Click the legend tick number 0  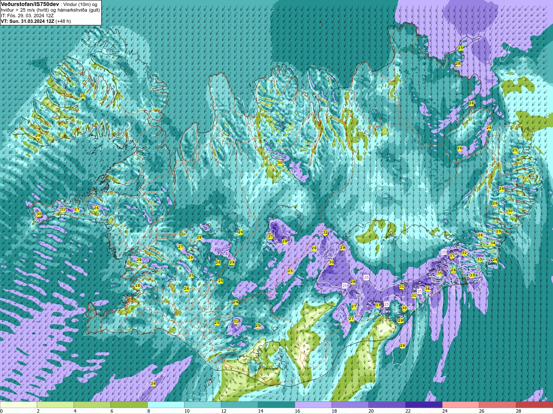[x=1, y=411]
